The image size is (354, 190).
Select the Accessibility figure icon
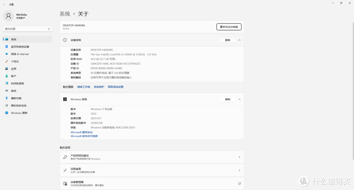click(x=7, y=98)
